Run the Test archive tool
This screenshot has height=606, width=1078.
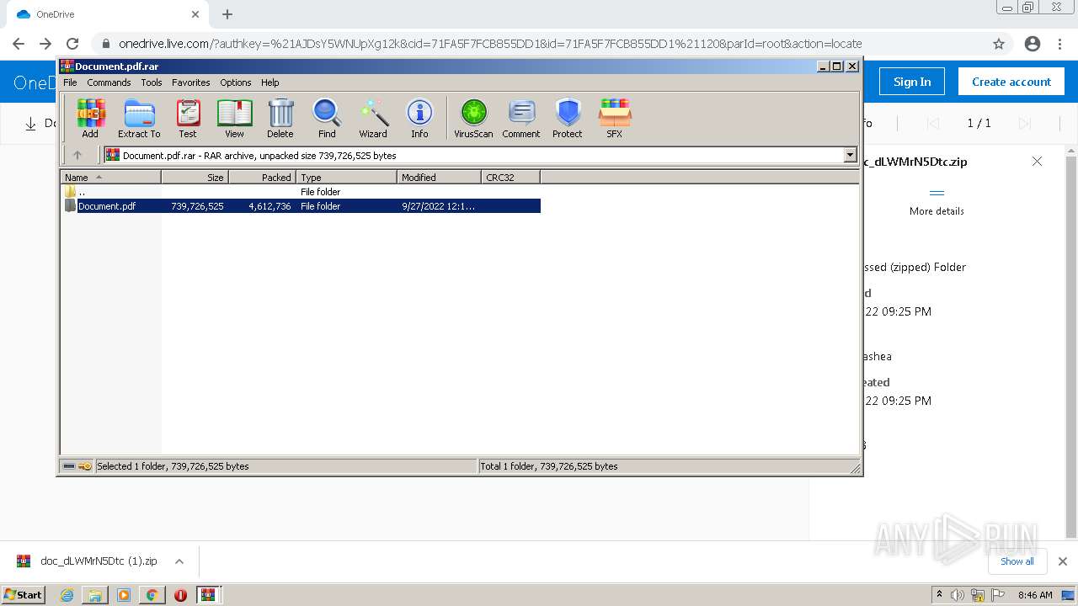point(188,118)
